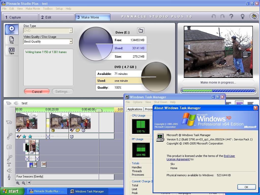The image size is (260, 195).
Task: Click the yellow box icon on second clip
Action: click(x=53, y=131)
